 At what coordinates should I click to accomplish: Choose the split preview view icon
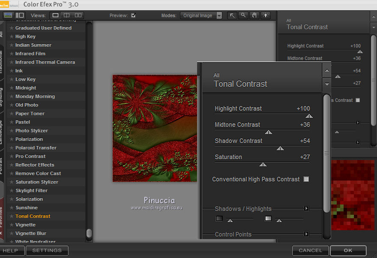[x=66, y=15]
